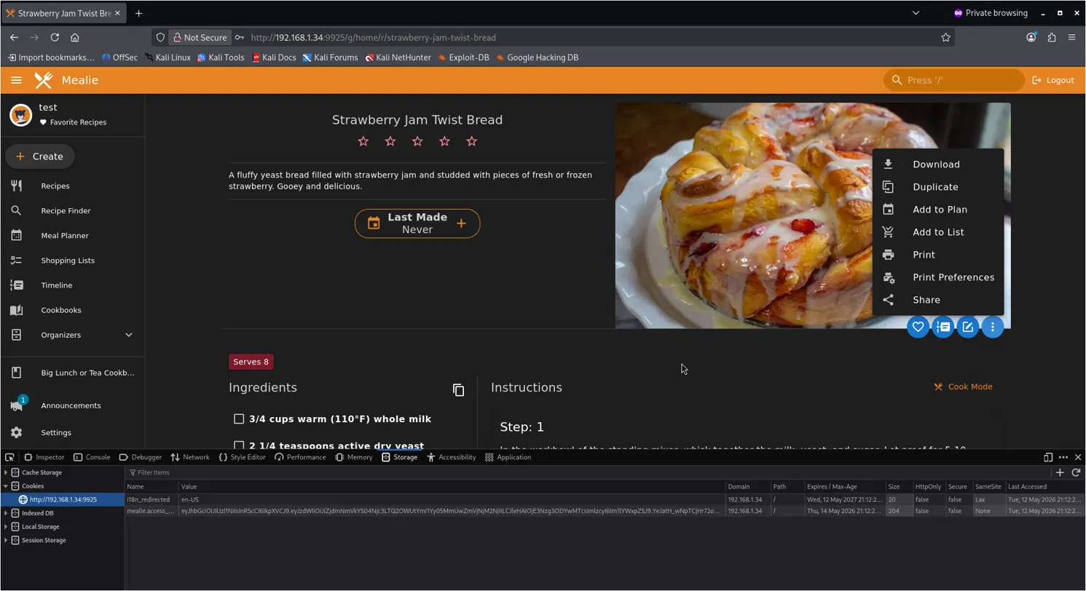Viewport: 1086px width, 591px height.
Task: Rate the recipe three stars
Action: 417,141
